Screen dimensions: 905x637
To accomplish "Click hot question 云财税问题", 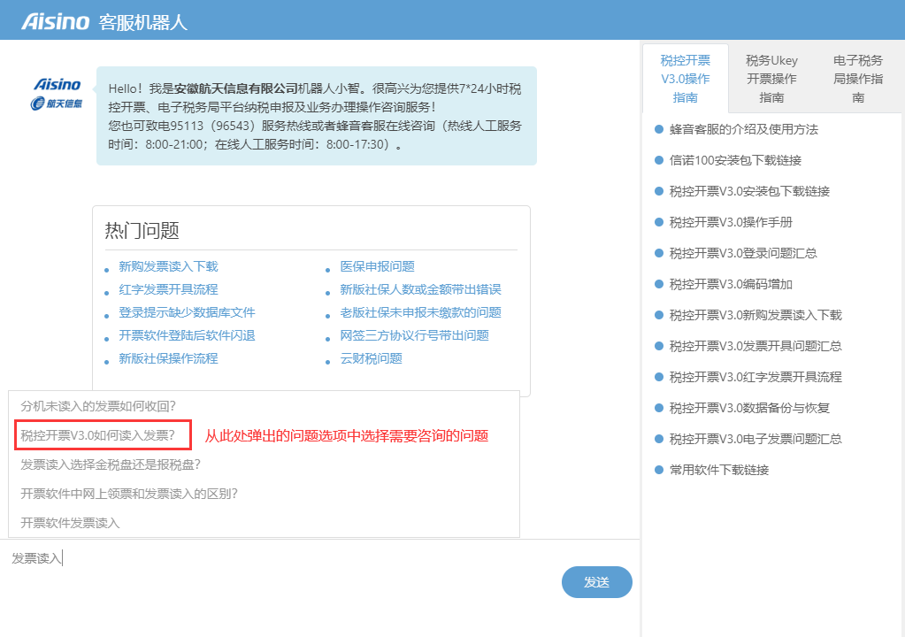I will coord(372,359).
